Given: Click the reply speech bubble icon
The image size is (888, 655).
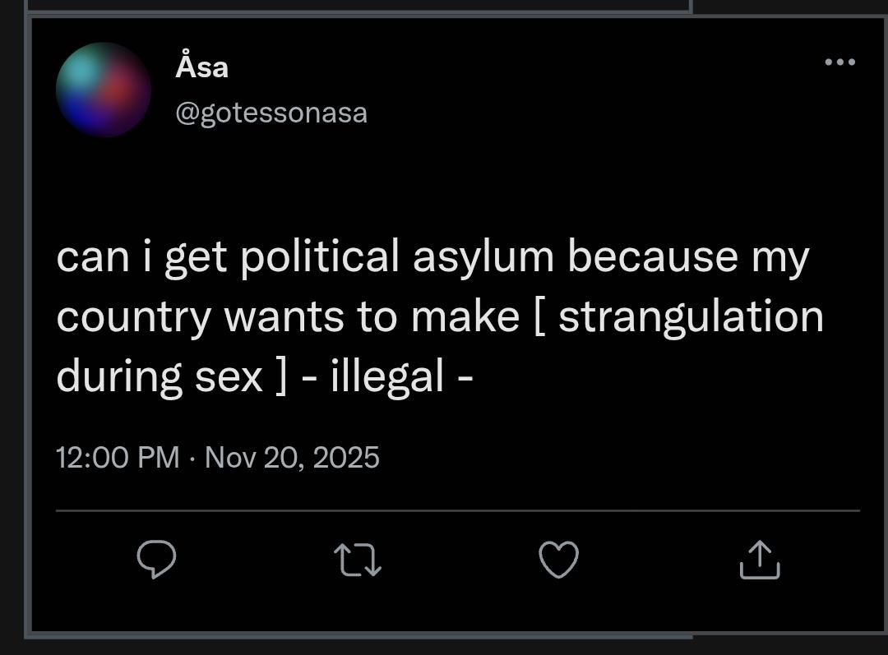Looking at the screenshot, I should (156, 560).
